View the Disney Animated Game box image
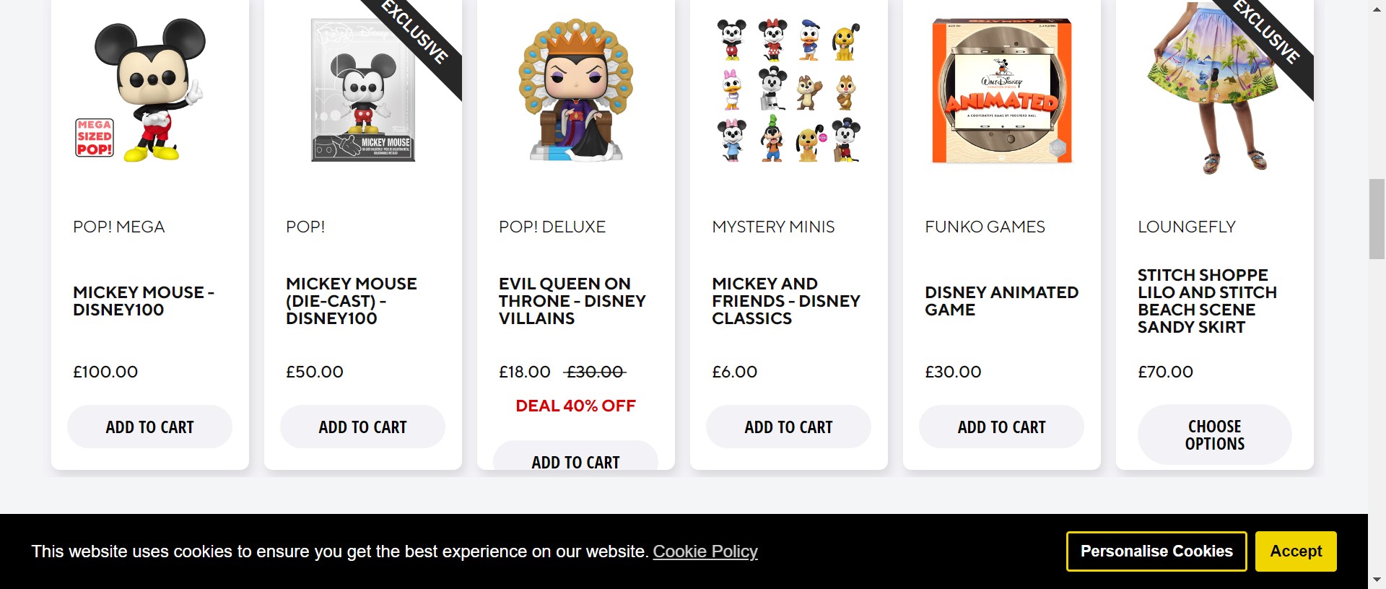Screen dimensions: 1386x589 tap(1001, 91)
